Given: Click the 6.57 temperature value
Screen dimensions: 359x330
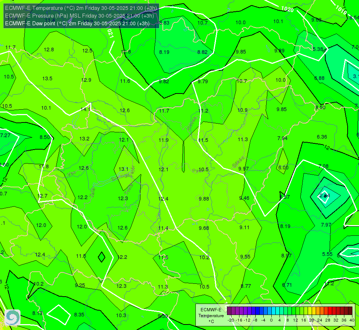Looking at the screenshot, I should coord(285,197).
